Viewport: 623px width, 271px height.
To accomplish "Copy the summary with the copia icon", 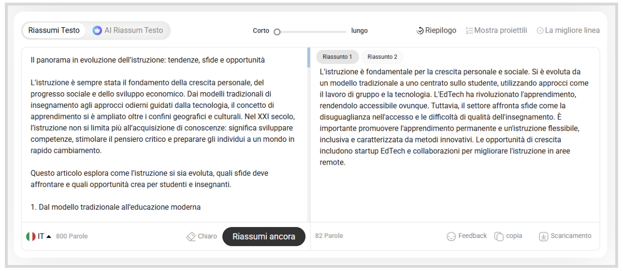I will click(x=499, y=237).
